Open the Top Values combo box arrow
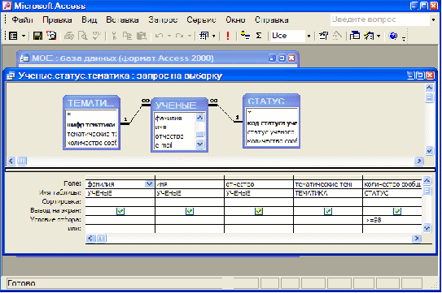This screenshot has height=293, width=442. coord(309,36)
